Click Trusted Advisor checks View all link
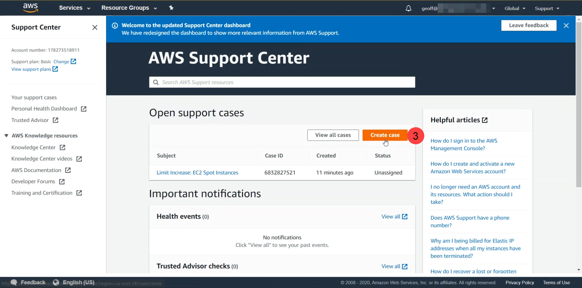 [391, 266]
